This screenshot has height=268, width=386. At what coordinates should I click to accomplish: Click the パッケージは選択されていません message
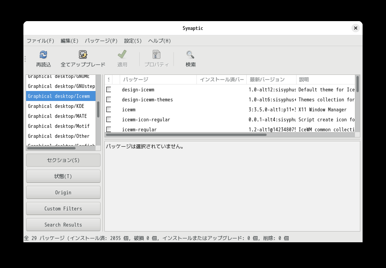click(x=145, y=146)
